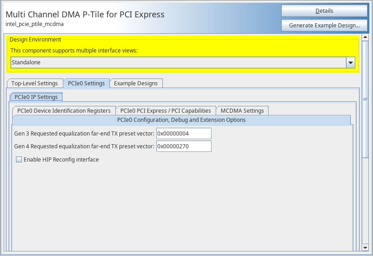
Task: Click the Enable HIP Reconfig interface label
Action: [x=61, y=160]
